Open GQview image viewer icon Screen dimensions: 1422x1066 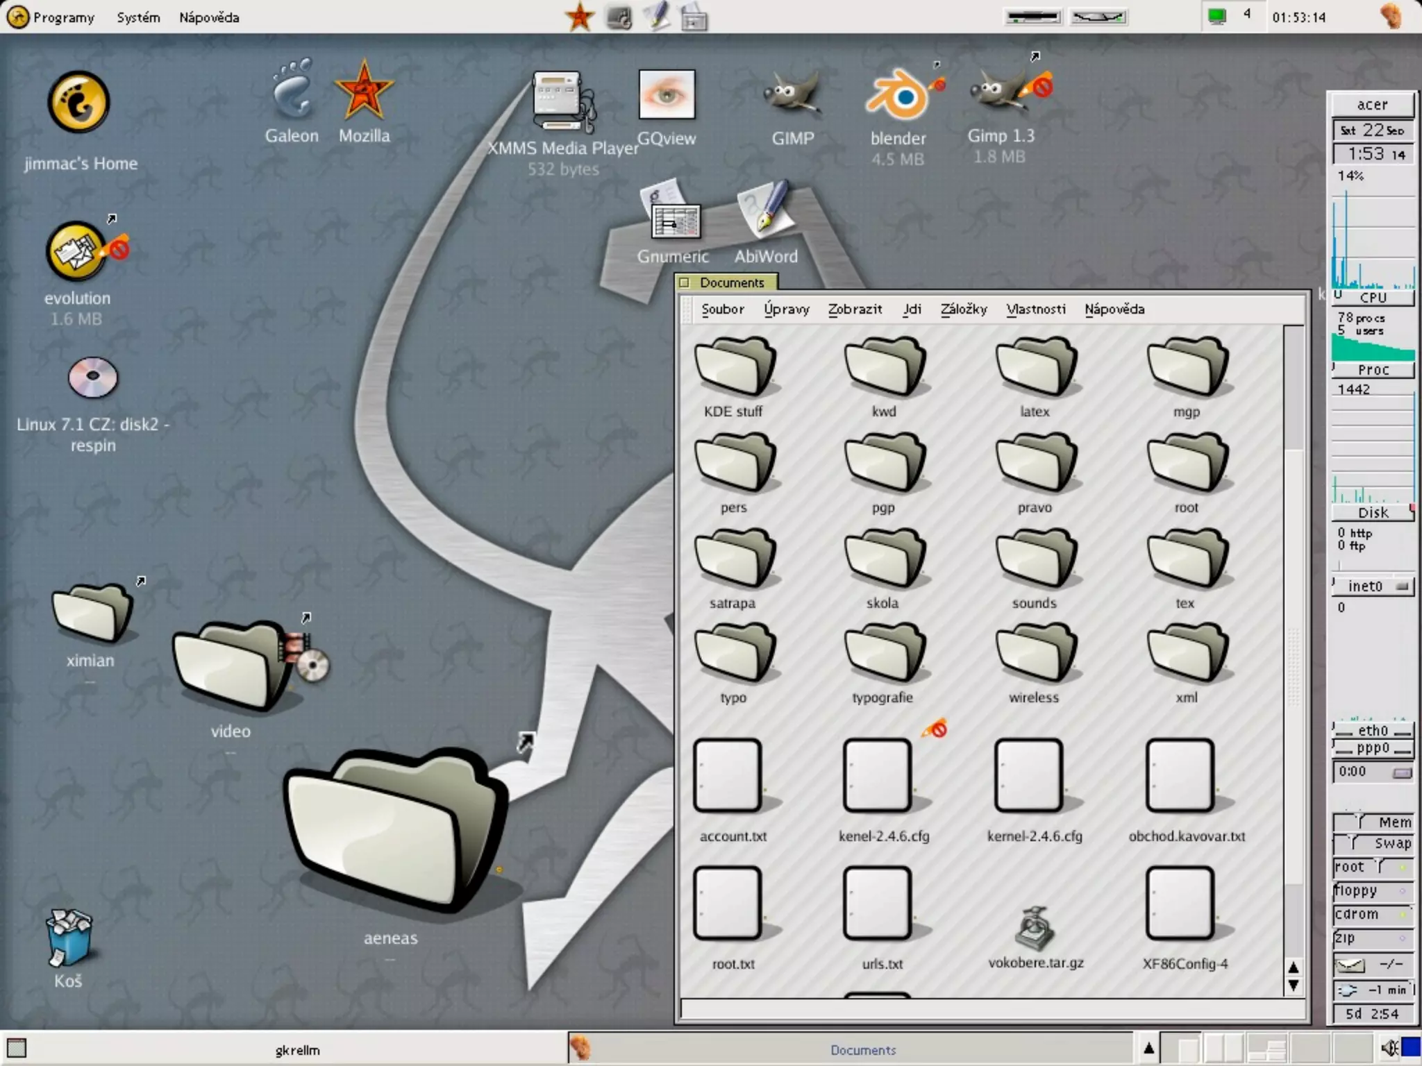point(667,95)
